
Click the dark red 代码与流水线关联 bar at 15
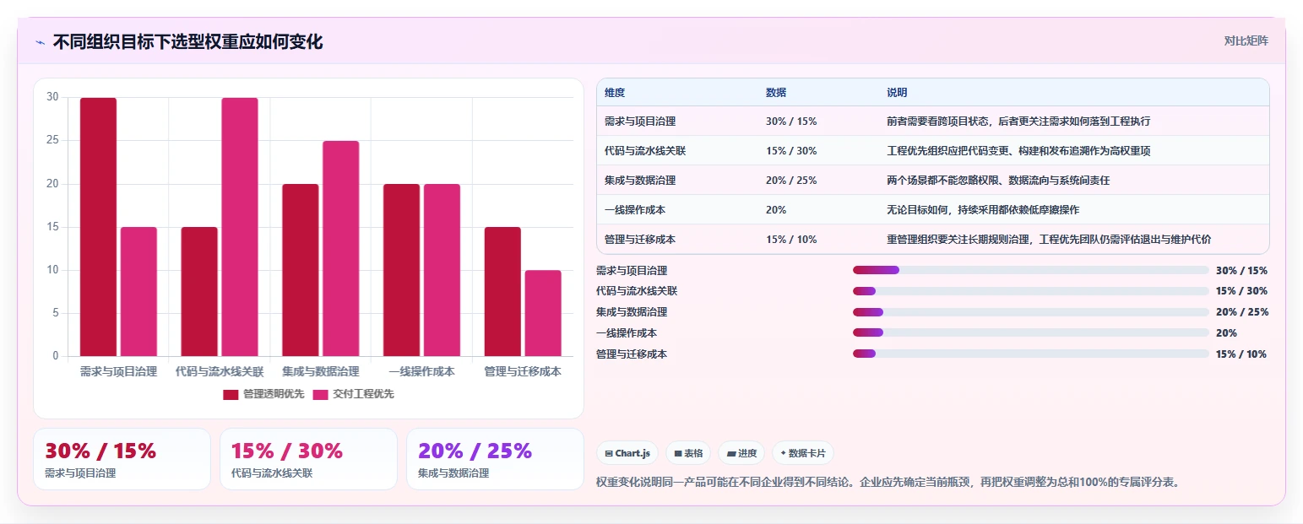pos(199,291)
